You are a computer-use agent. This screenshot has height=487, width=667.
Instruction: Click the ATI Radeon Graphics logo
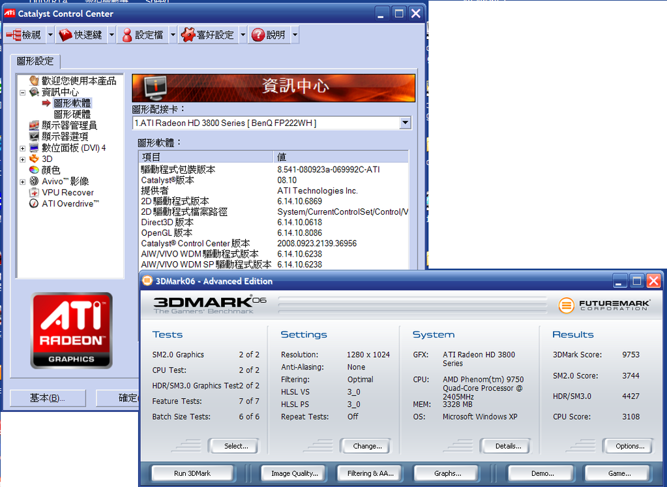tap(72, 330)
